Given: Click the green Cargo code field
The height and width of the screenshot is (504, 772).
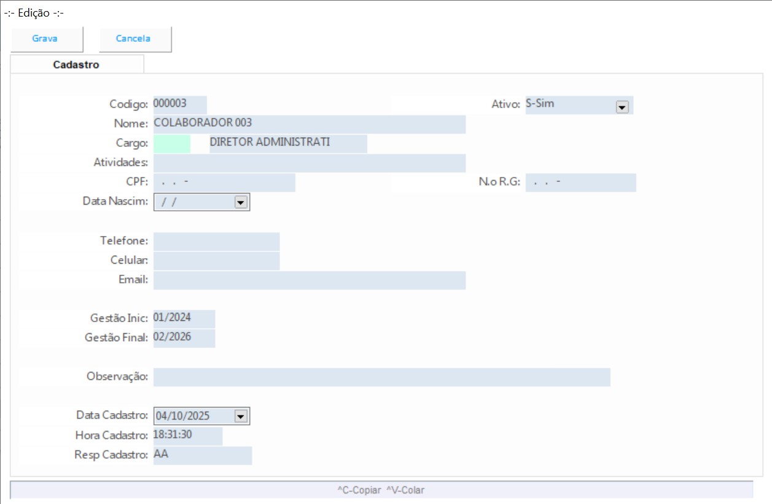Looking at the screenshot, I should [x=172, y=144].
